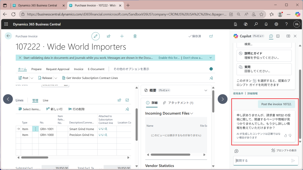Pin the action bar
Viewport: 303px width, 170px height.
tap(211, 78)
